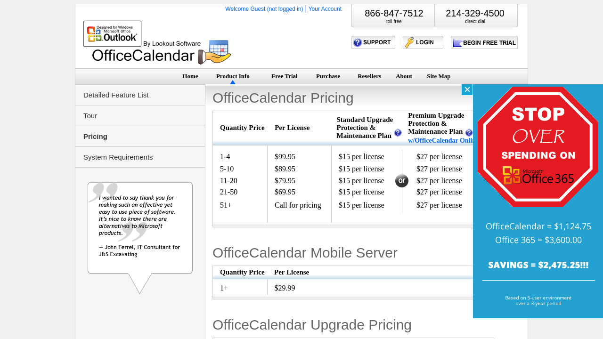This screenshot has width=603, height=339.
Task: Open System Requirements in sidebar
Action: pos(118,157)
